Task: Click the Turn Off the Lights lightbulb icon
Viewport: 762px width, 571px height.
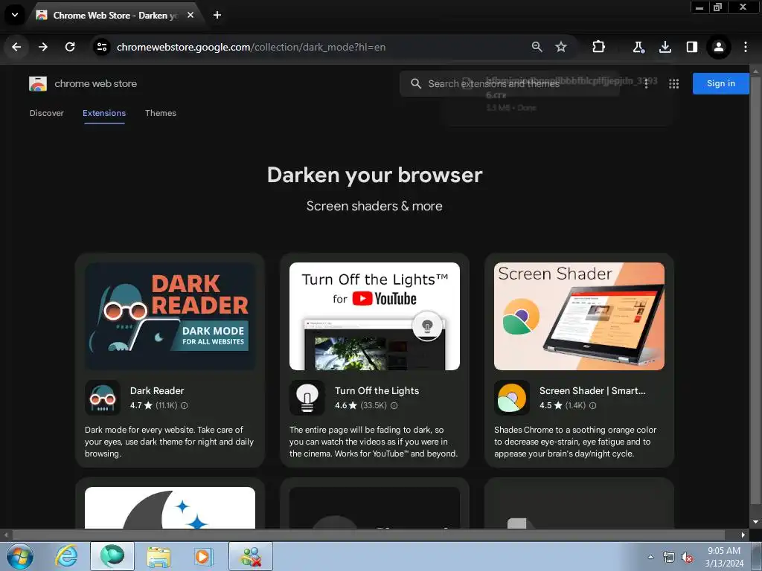Action: (x=307, y=398)
